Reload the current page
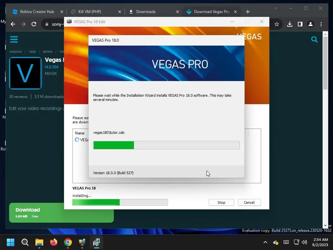Screen dimensions: 333x250 pyautogui.click(x=34, y=24)
